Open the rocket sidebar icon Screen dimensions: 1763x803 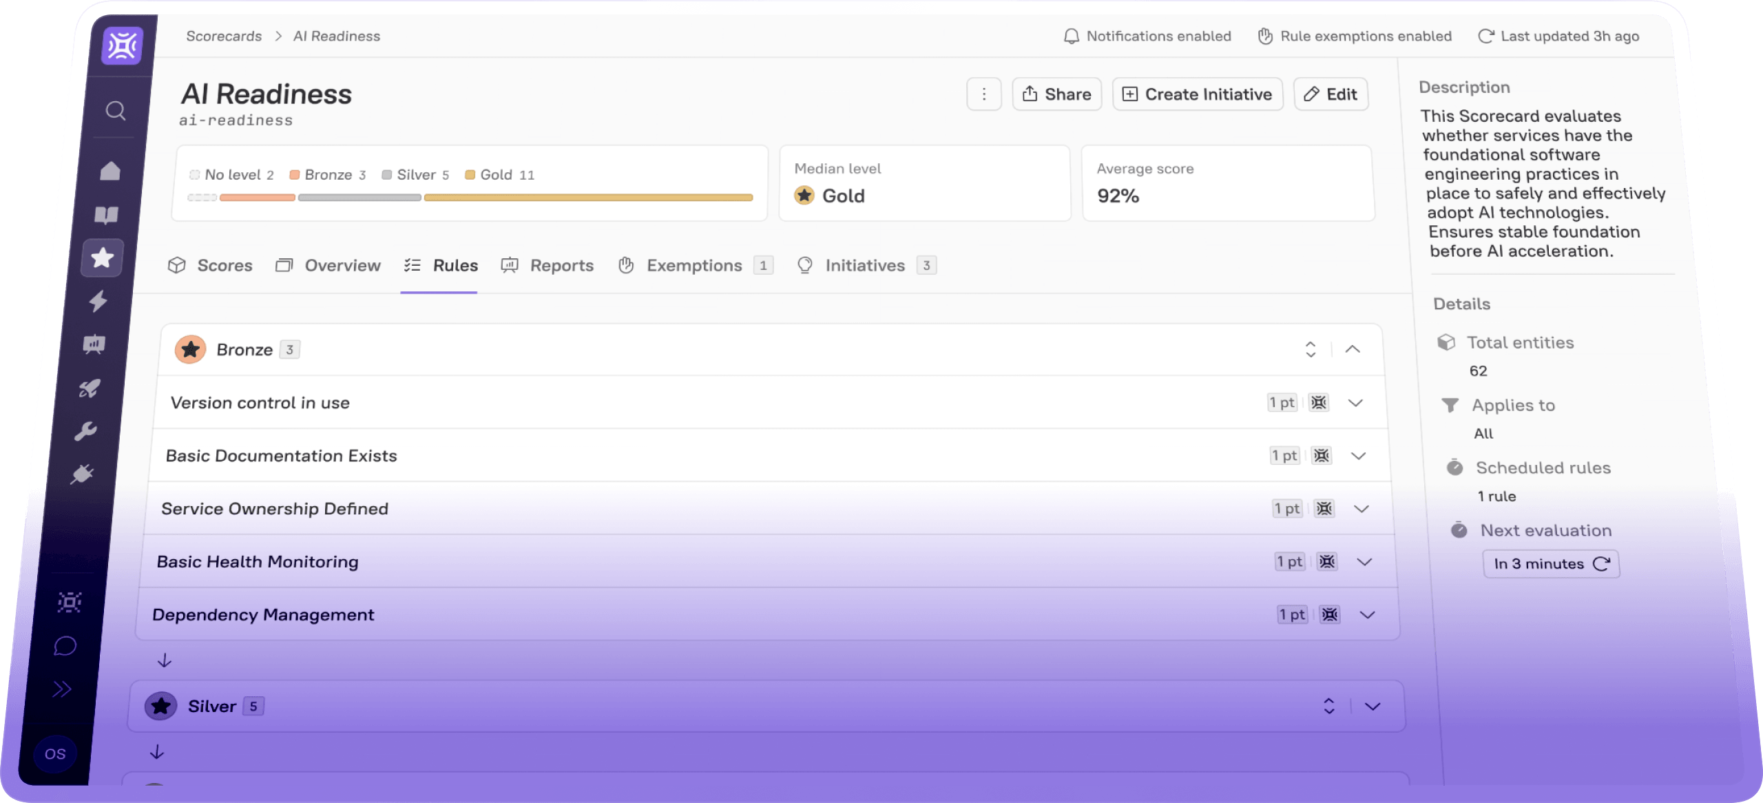[89, 388]
